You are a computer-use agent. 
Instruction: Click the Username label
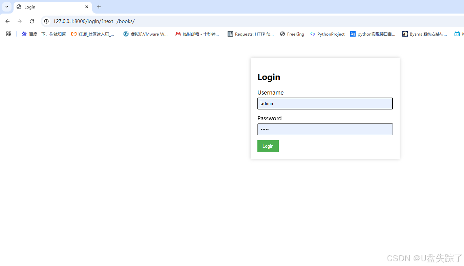tap(271, 93)
